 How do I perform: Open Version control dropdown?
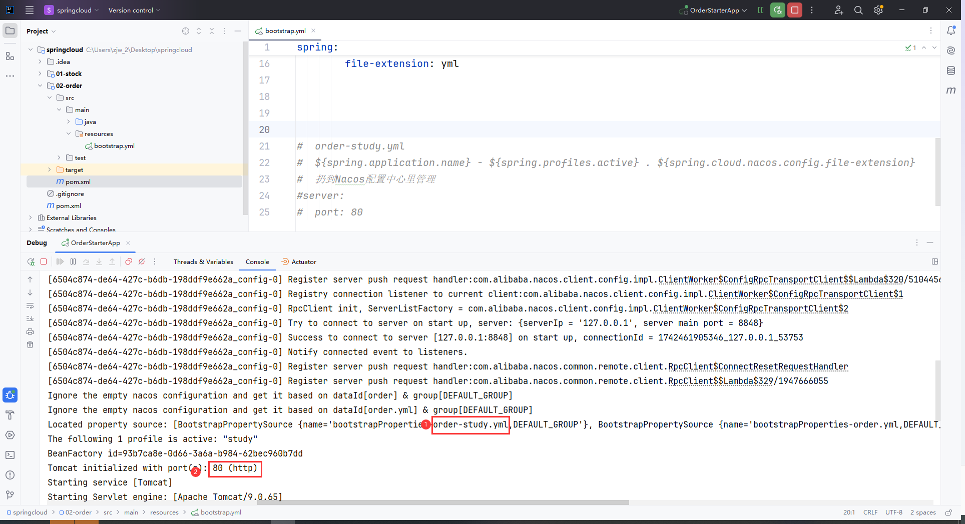pos(134,10)
